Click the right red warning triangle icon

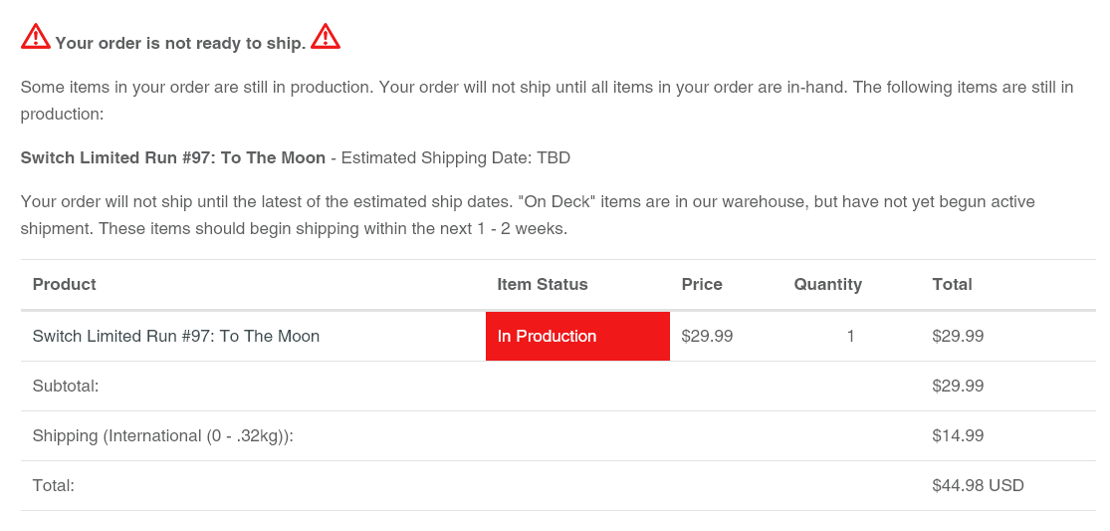(x=326, y=37)
